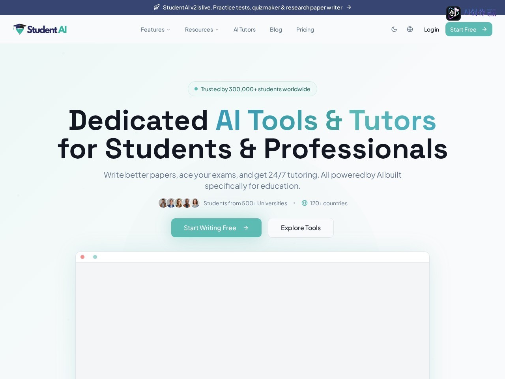The image size is (505, 379).
Task: Expand the Resources dropdown menu
Action: click(202, 30)
